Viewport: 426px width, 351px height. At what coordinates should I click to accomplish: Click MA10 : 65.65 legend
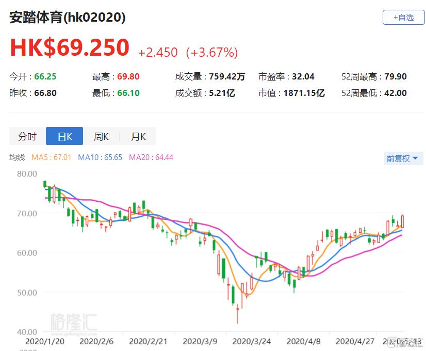coord(100,157)
